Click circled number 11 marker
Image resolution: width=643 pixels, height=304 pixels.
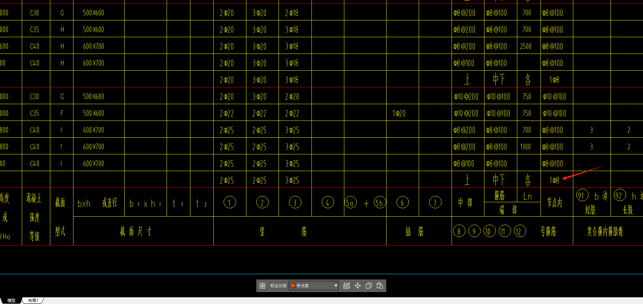505,231
